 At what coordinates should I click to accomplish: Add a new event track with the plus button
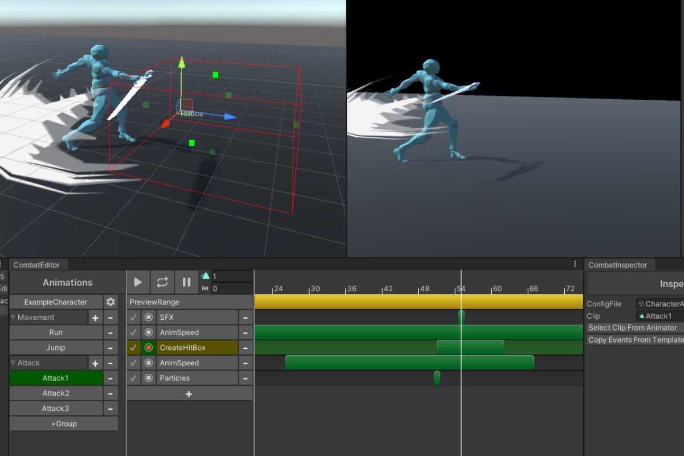tap(189, 394)
